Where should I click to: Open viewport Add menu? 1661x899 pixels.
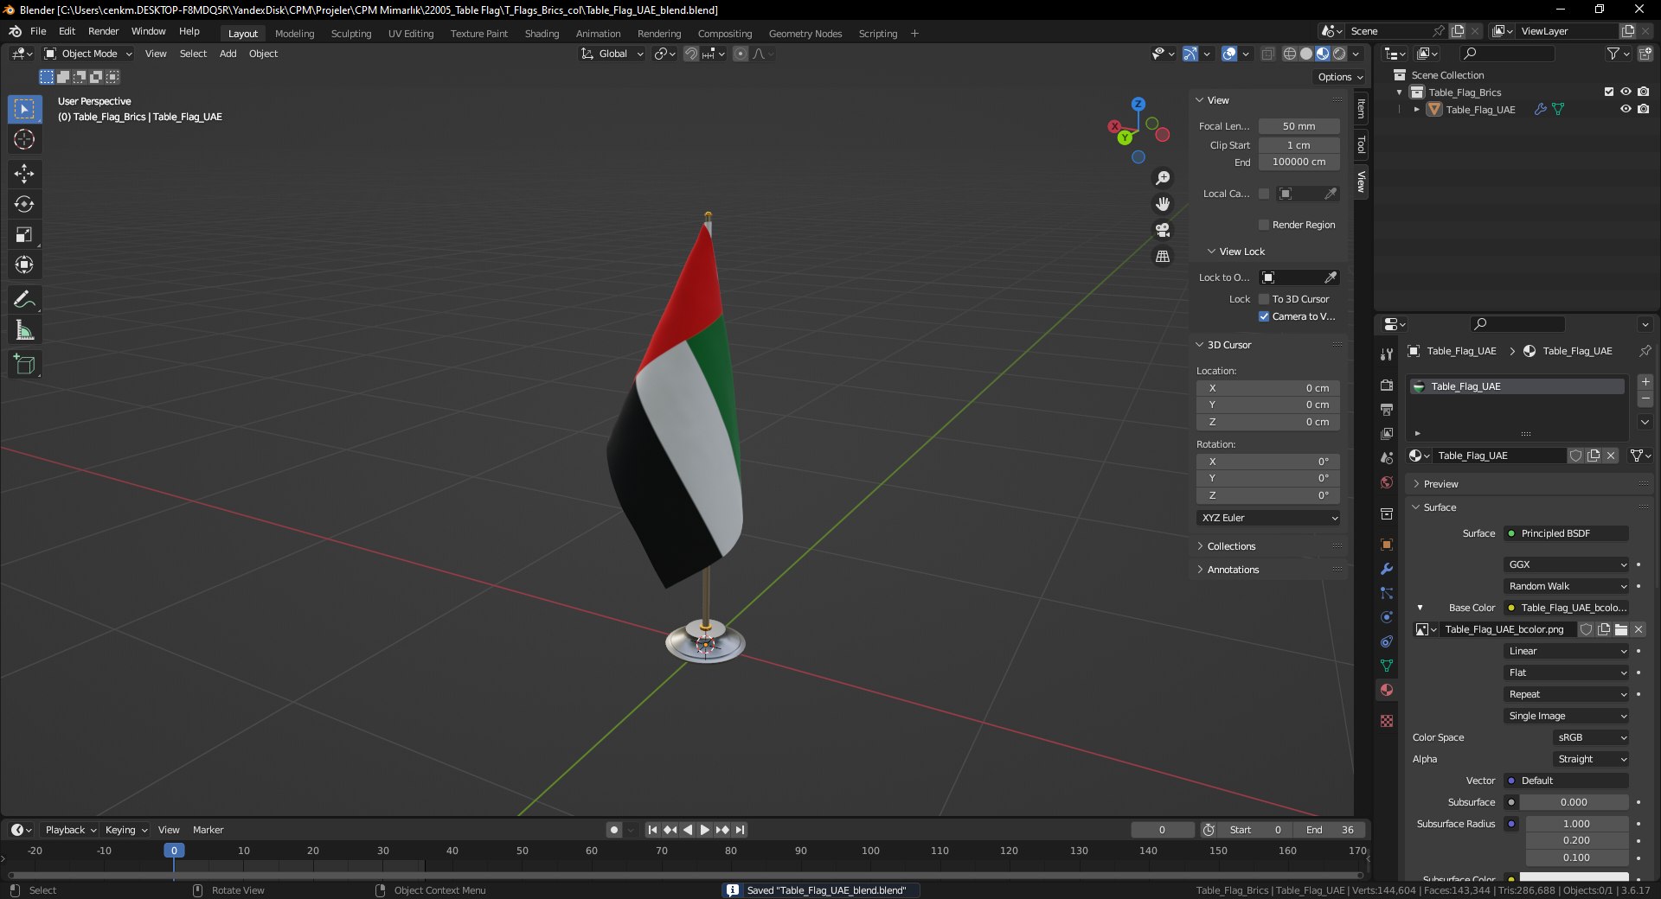pos(228,54)
